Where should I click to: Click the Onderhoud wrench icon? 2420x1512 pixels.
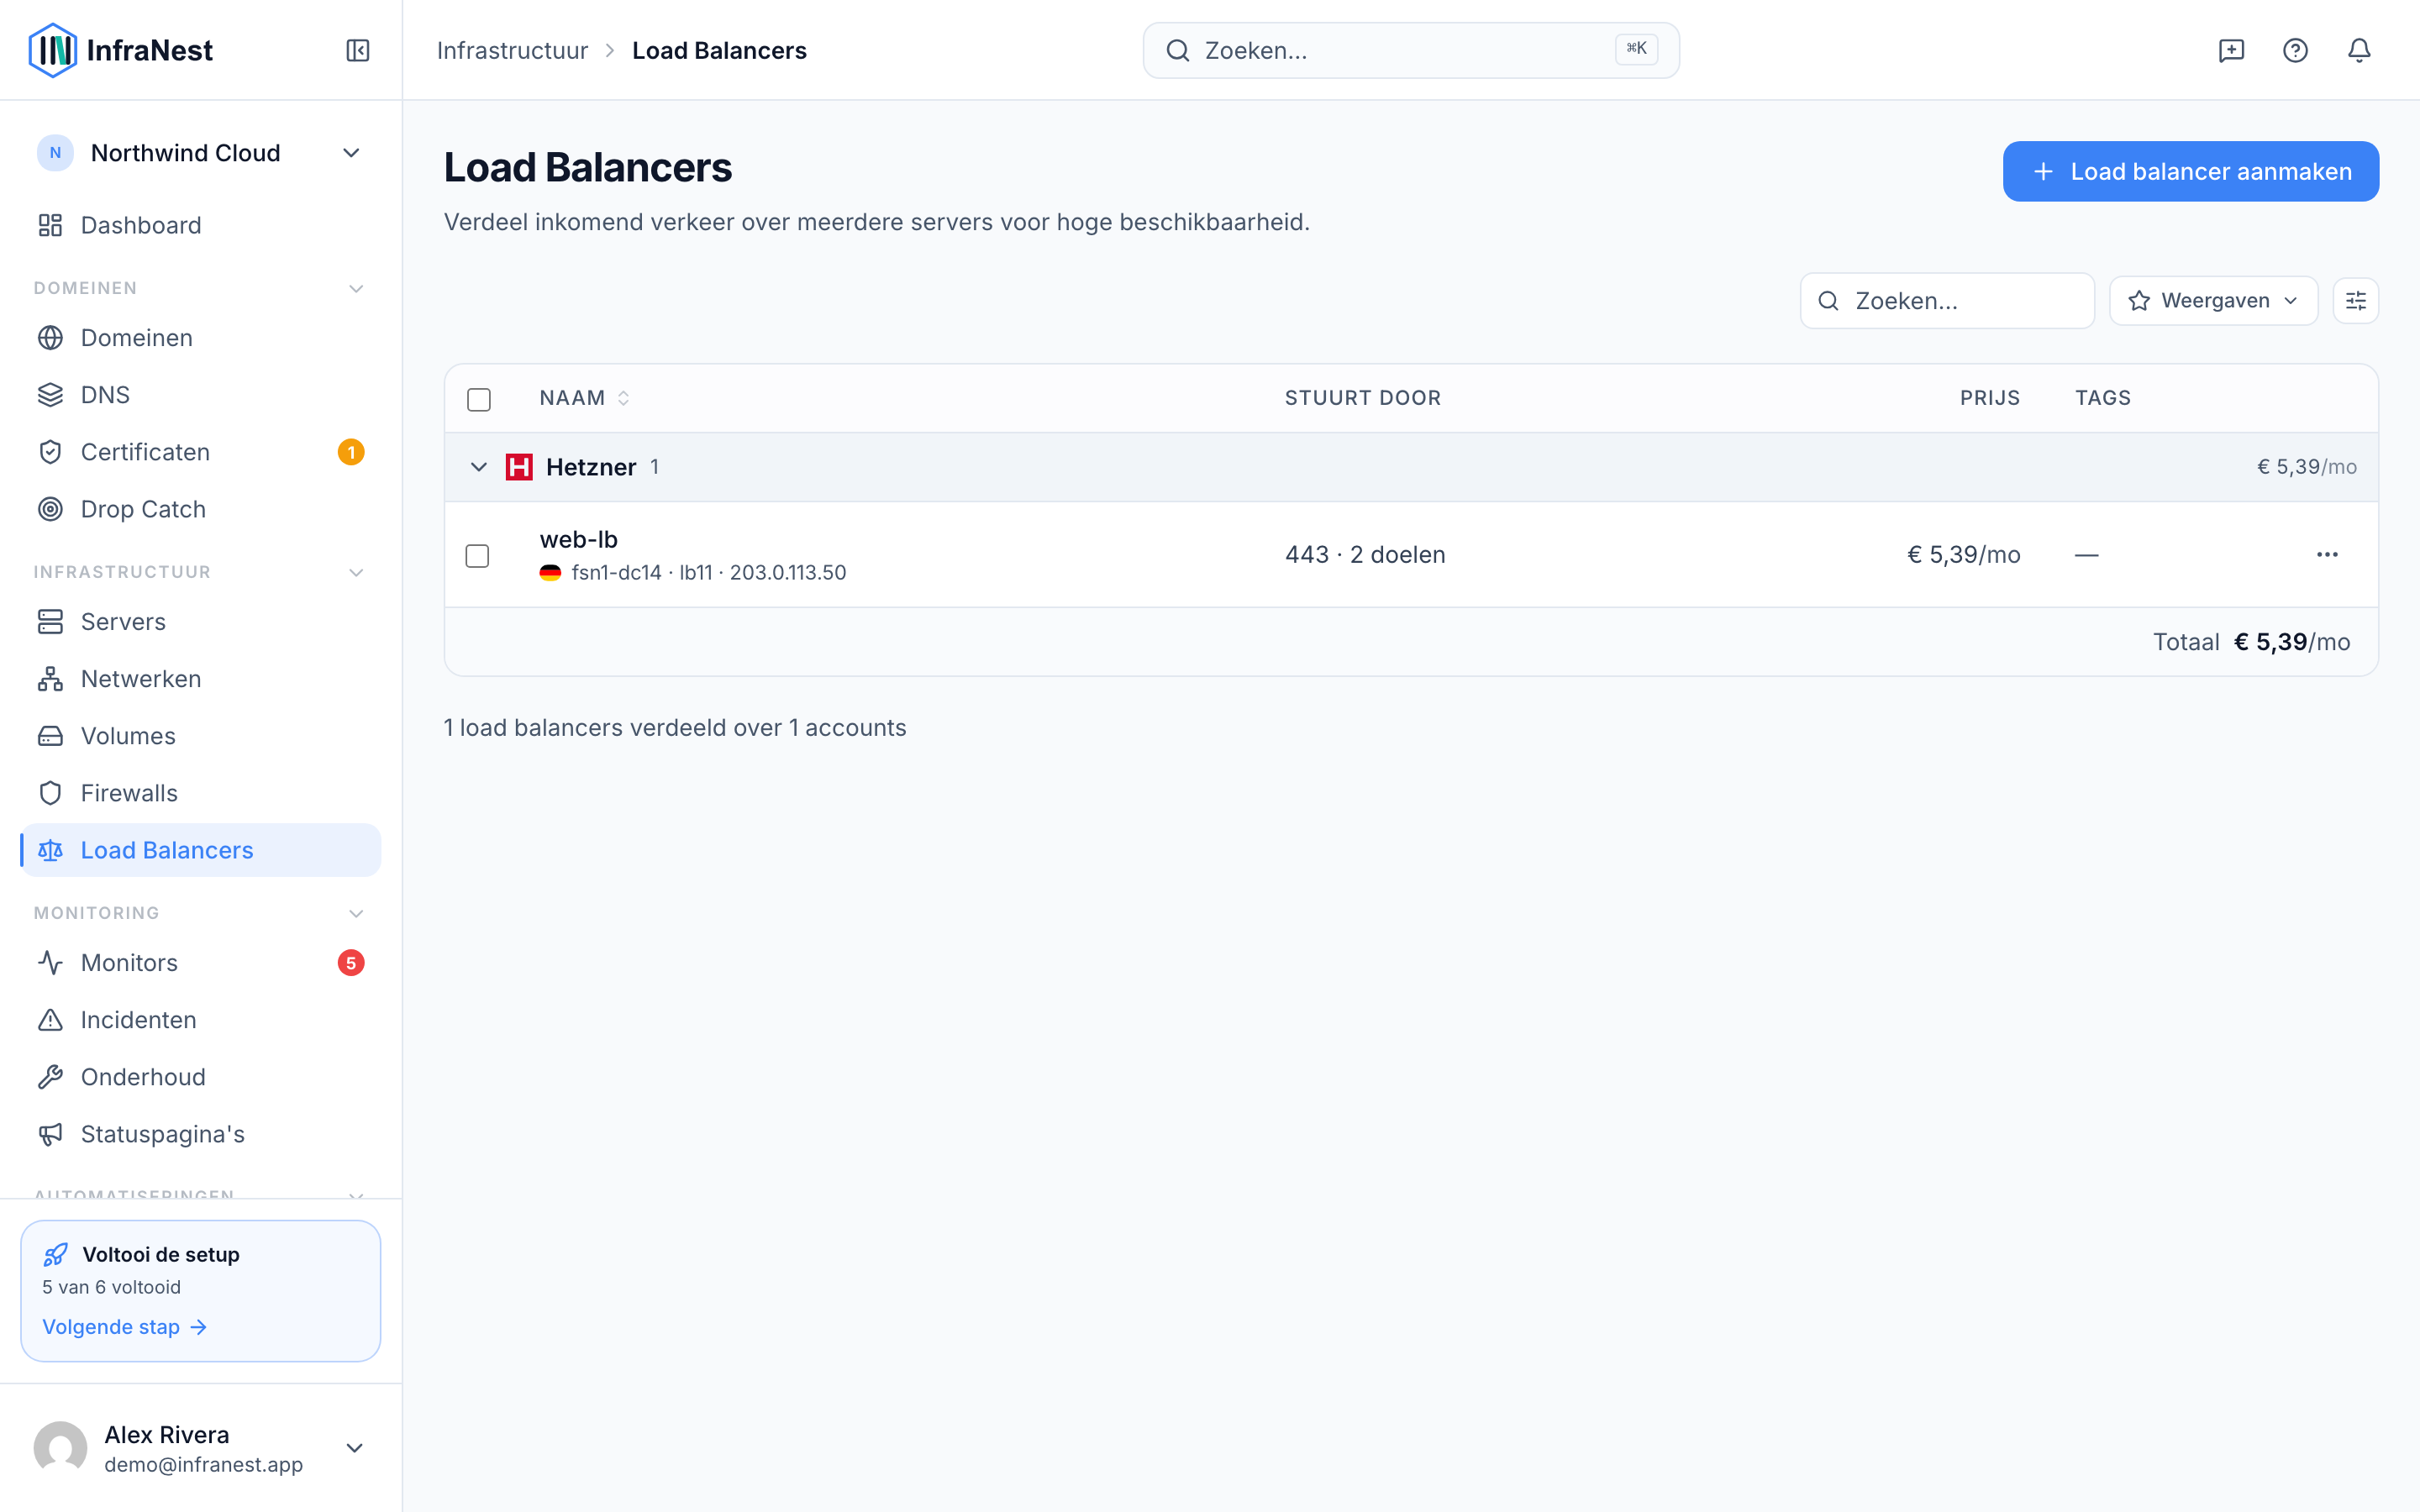[x=50, y=1077]
